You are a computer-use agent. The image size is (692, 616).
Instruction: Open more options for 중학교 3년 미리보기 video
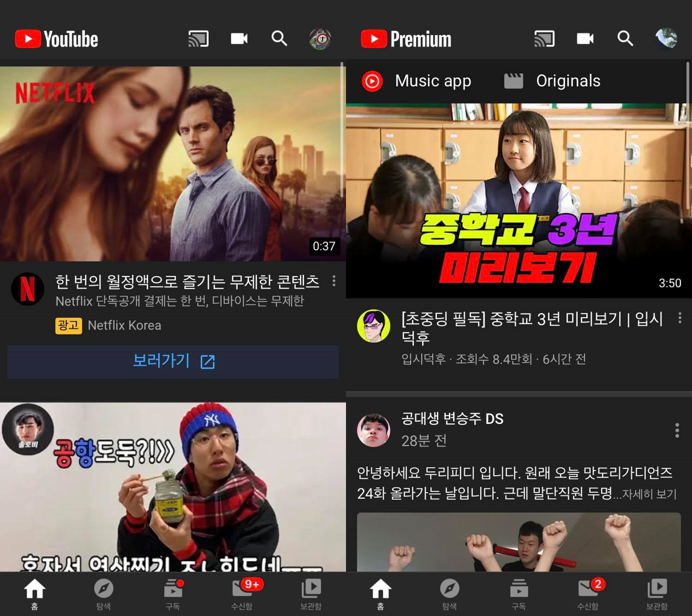tap(679, 318)
